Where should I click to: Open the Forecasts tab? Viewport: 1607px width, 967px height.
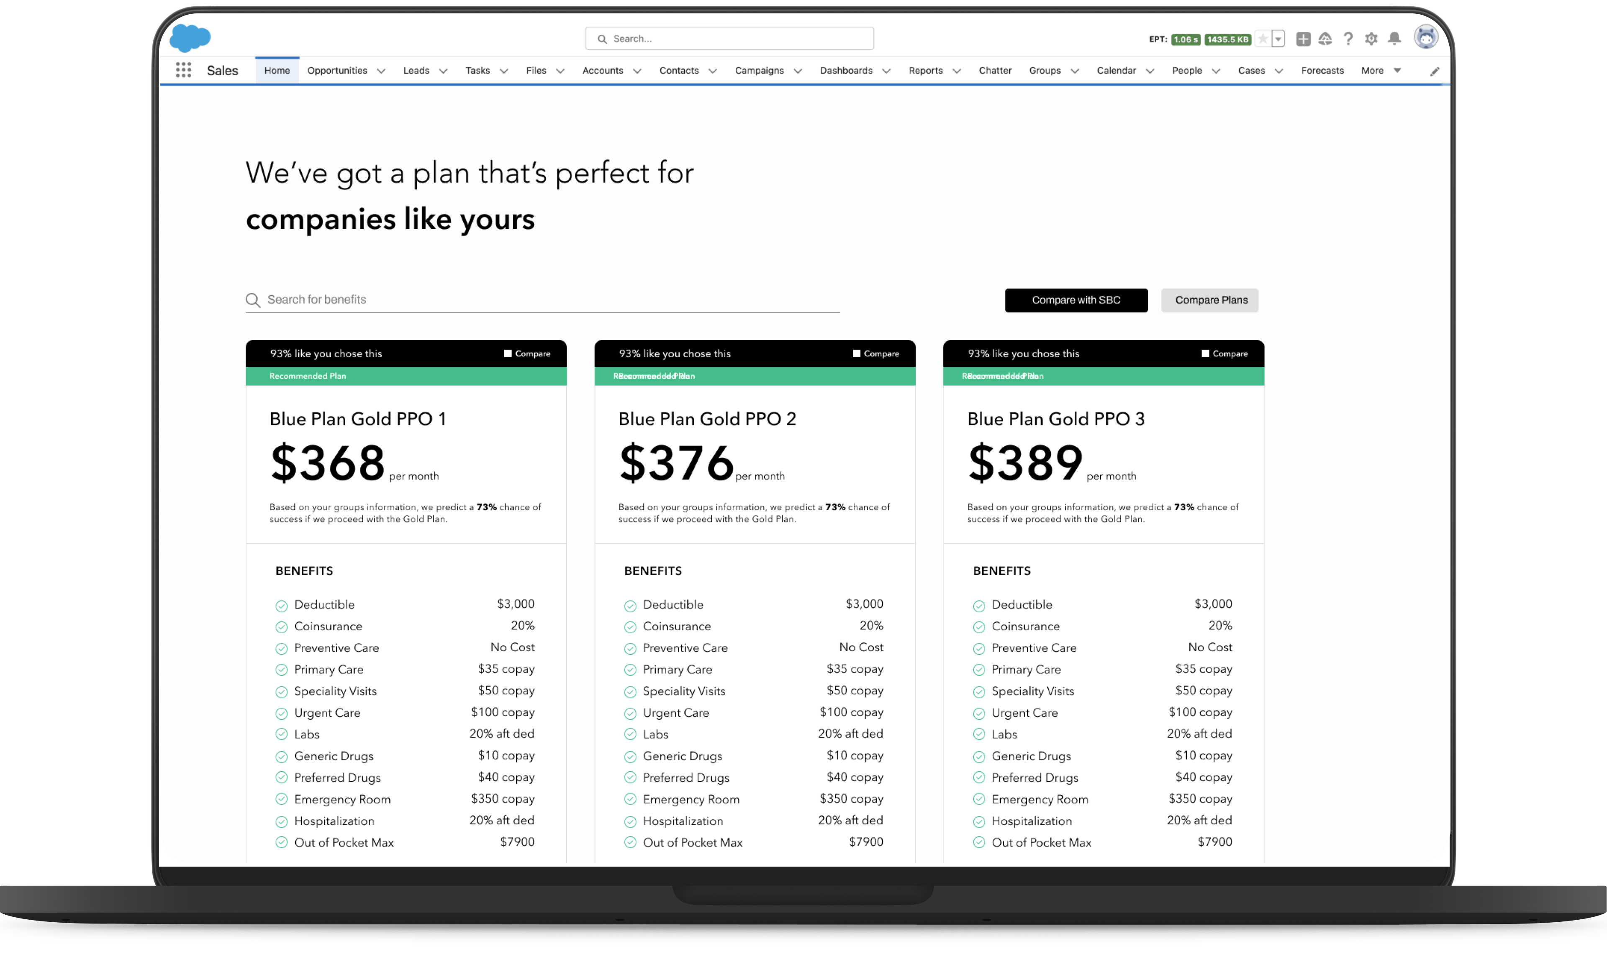point(1322,70)
